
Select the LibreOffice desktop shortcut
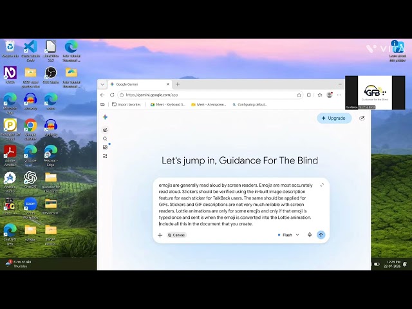(51, 51)
